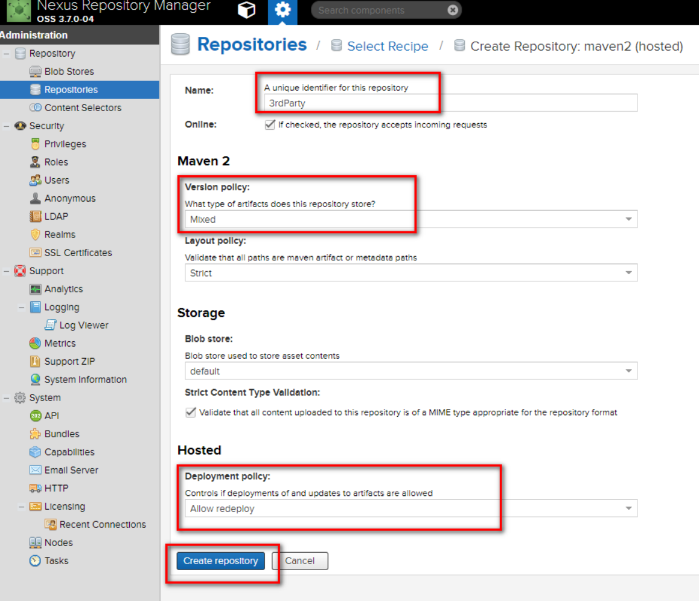This screenshot has height=601, width=699.
Task: Collapse the Repository tree node
Action: tap(6, 54)
